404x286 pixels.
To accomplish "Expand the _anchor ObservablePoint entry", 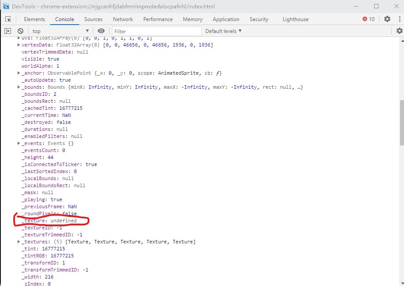I will [18, 73].
